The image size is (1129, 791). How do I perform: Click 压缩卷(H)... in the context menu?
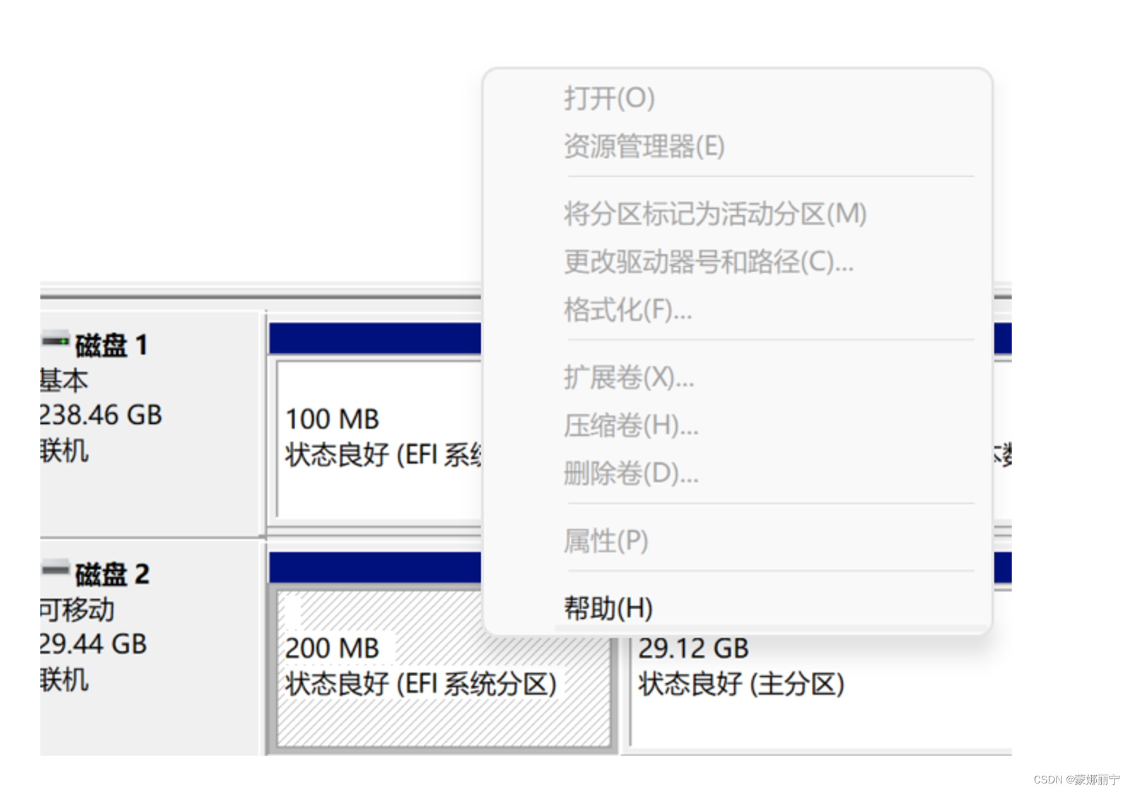(x=631, y=425)
